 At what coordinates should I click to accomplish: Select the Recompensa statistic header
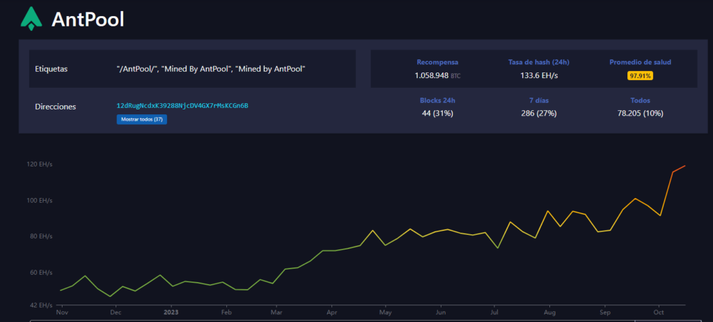tap(437, 62)
